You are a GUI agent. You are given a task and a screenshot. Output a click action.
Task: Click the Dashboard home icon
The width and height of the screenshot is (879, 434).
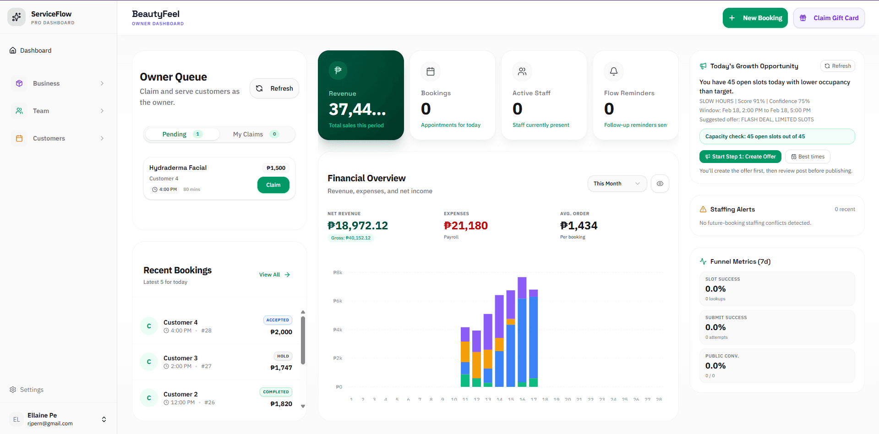tap(13, 50)
